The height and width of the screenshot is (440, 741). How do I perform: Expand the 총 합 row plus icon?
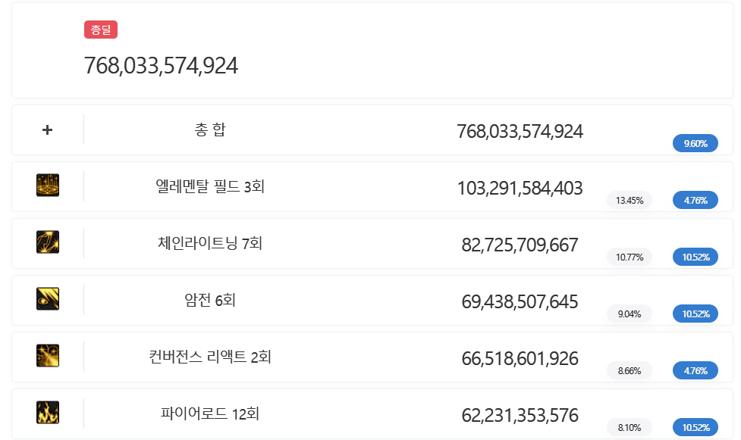tap(47, 130)
